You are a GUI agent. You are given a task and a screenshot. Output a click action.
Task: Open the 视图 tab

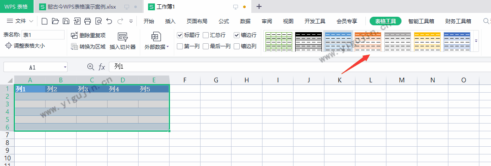pos(288,21)
